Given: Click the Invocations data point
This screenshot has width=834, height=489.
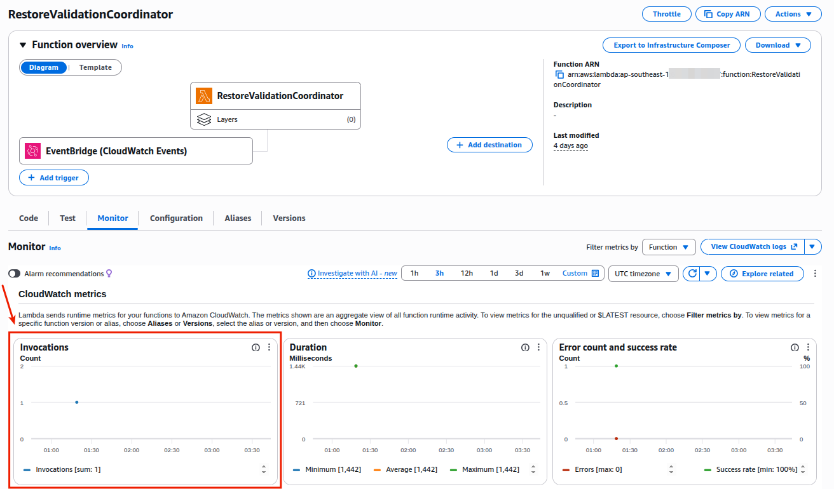Looking at the screenshot, I should 77,402.
